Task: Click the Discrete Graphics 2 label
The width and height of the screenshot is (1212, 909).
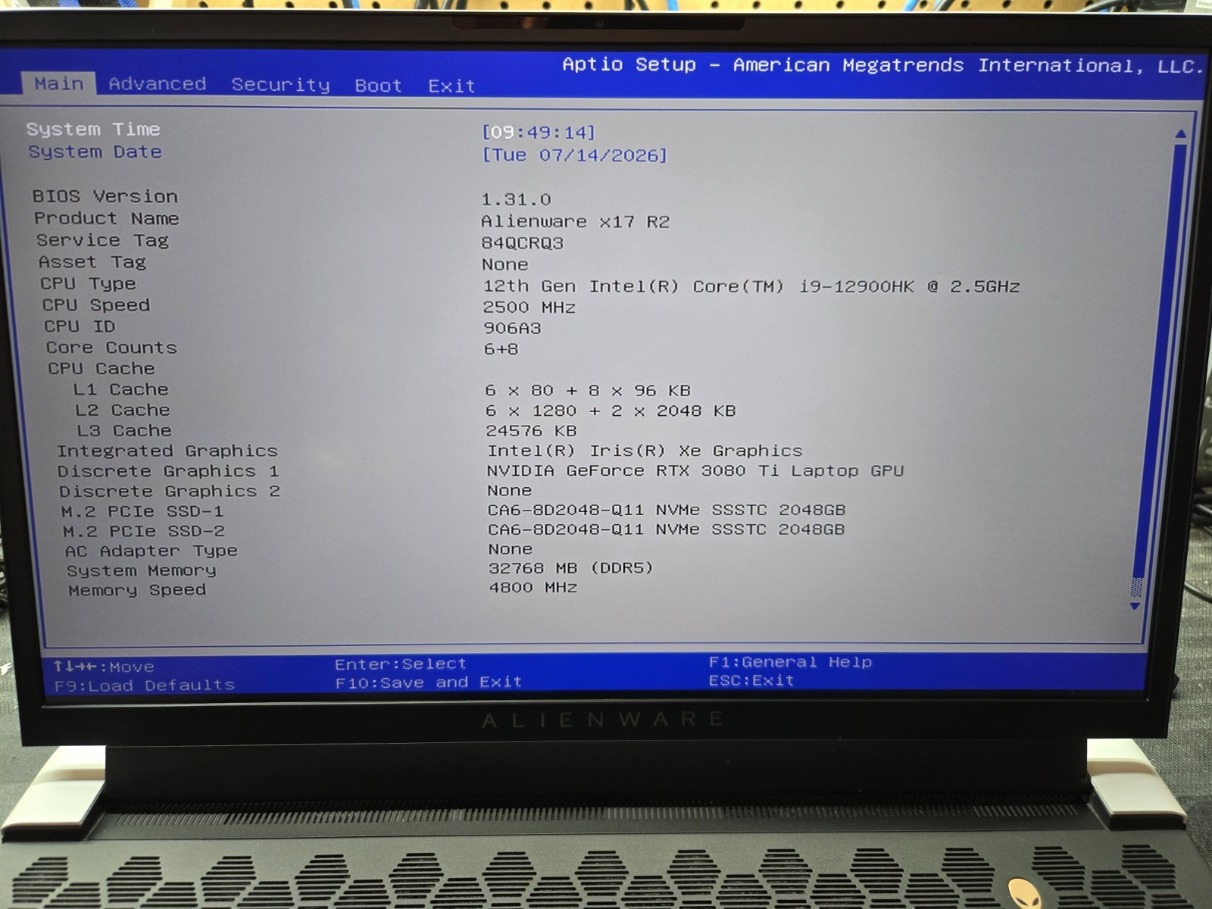Action: click(170, 491)
